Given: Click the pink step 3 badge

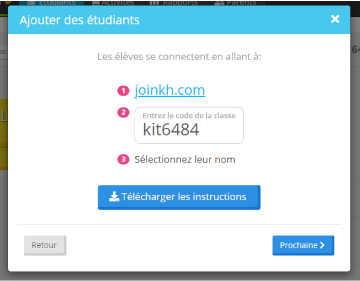Looking at the screenshot, I should pyautogui.click(x=123, y=159).
